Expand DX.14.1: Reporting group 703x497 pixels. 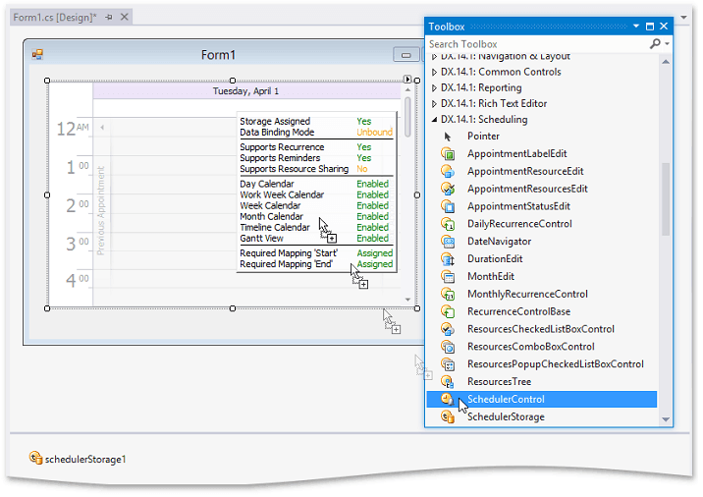434,88
